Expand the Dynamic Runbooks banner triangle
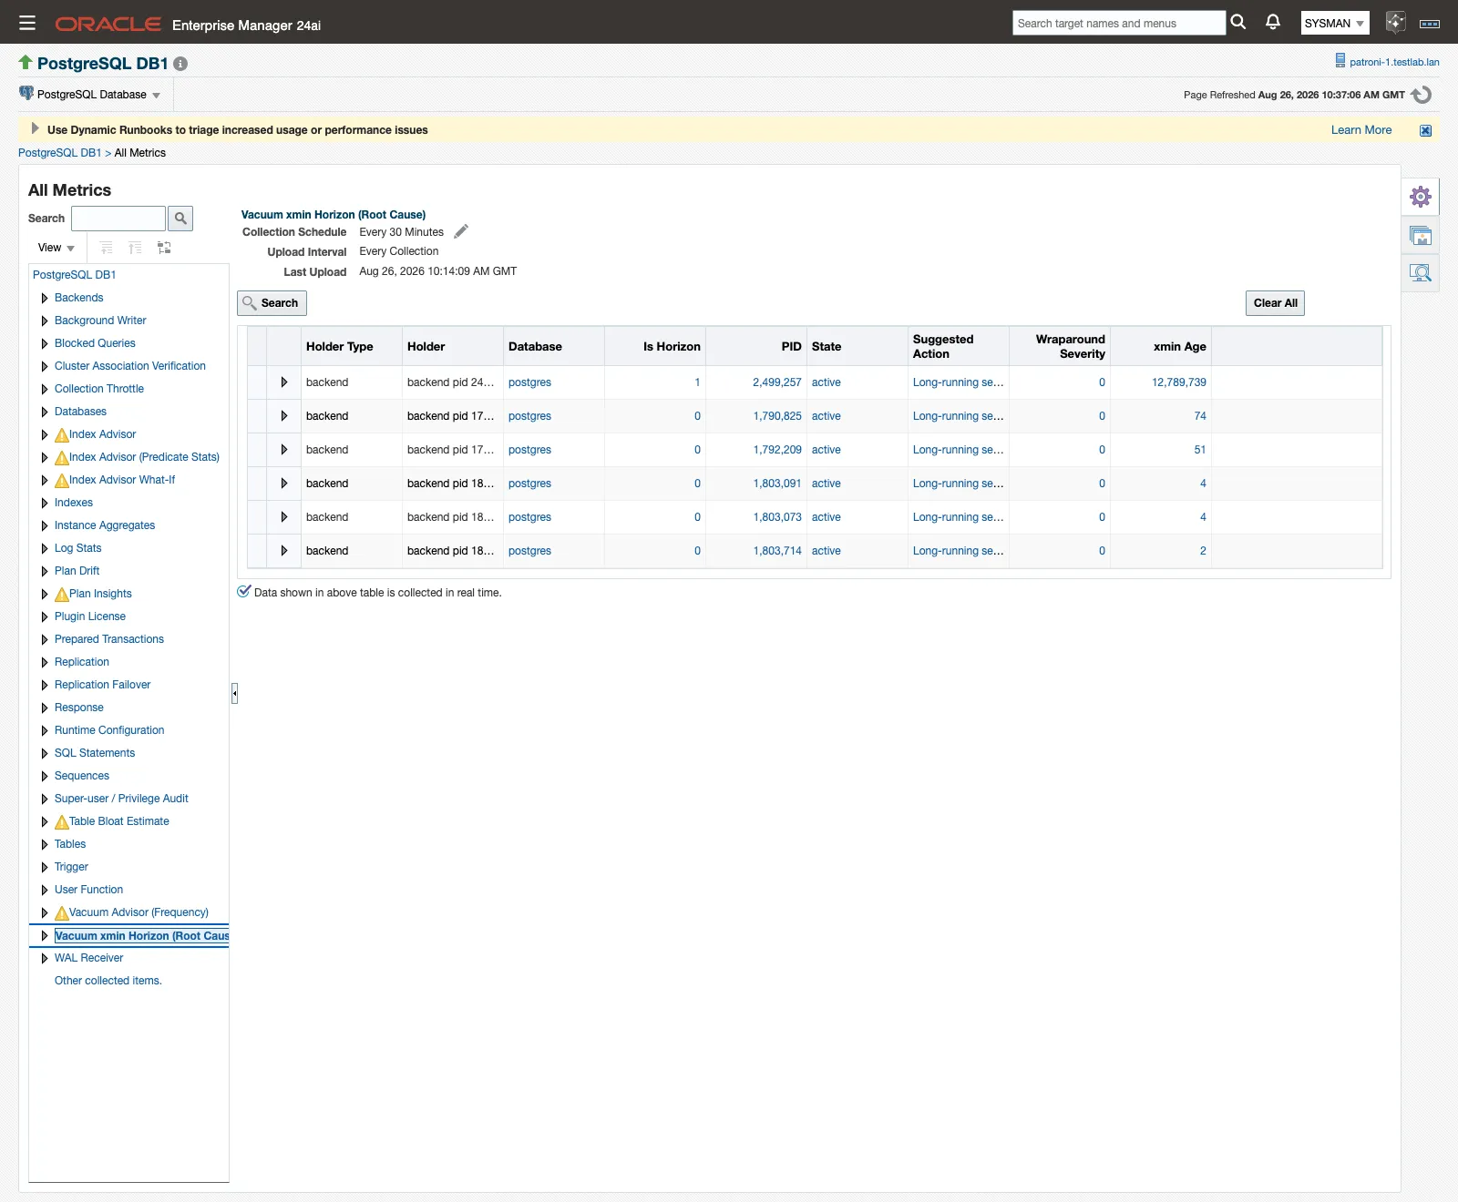This screenshot has width=1458, height=1202. coord(35,128)
